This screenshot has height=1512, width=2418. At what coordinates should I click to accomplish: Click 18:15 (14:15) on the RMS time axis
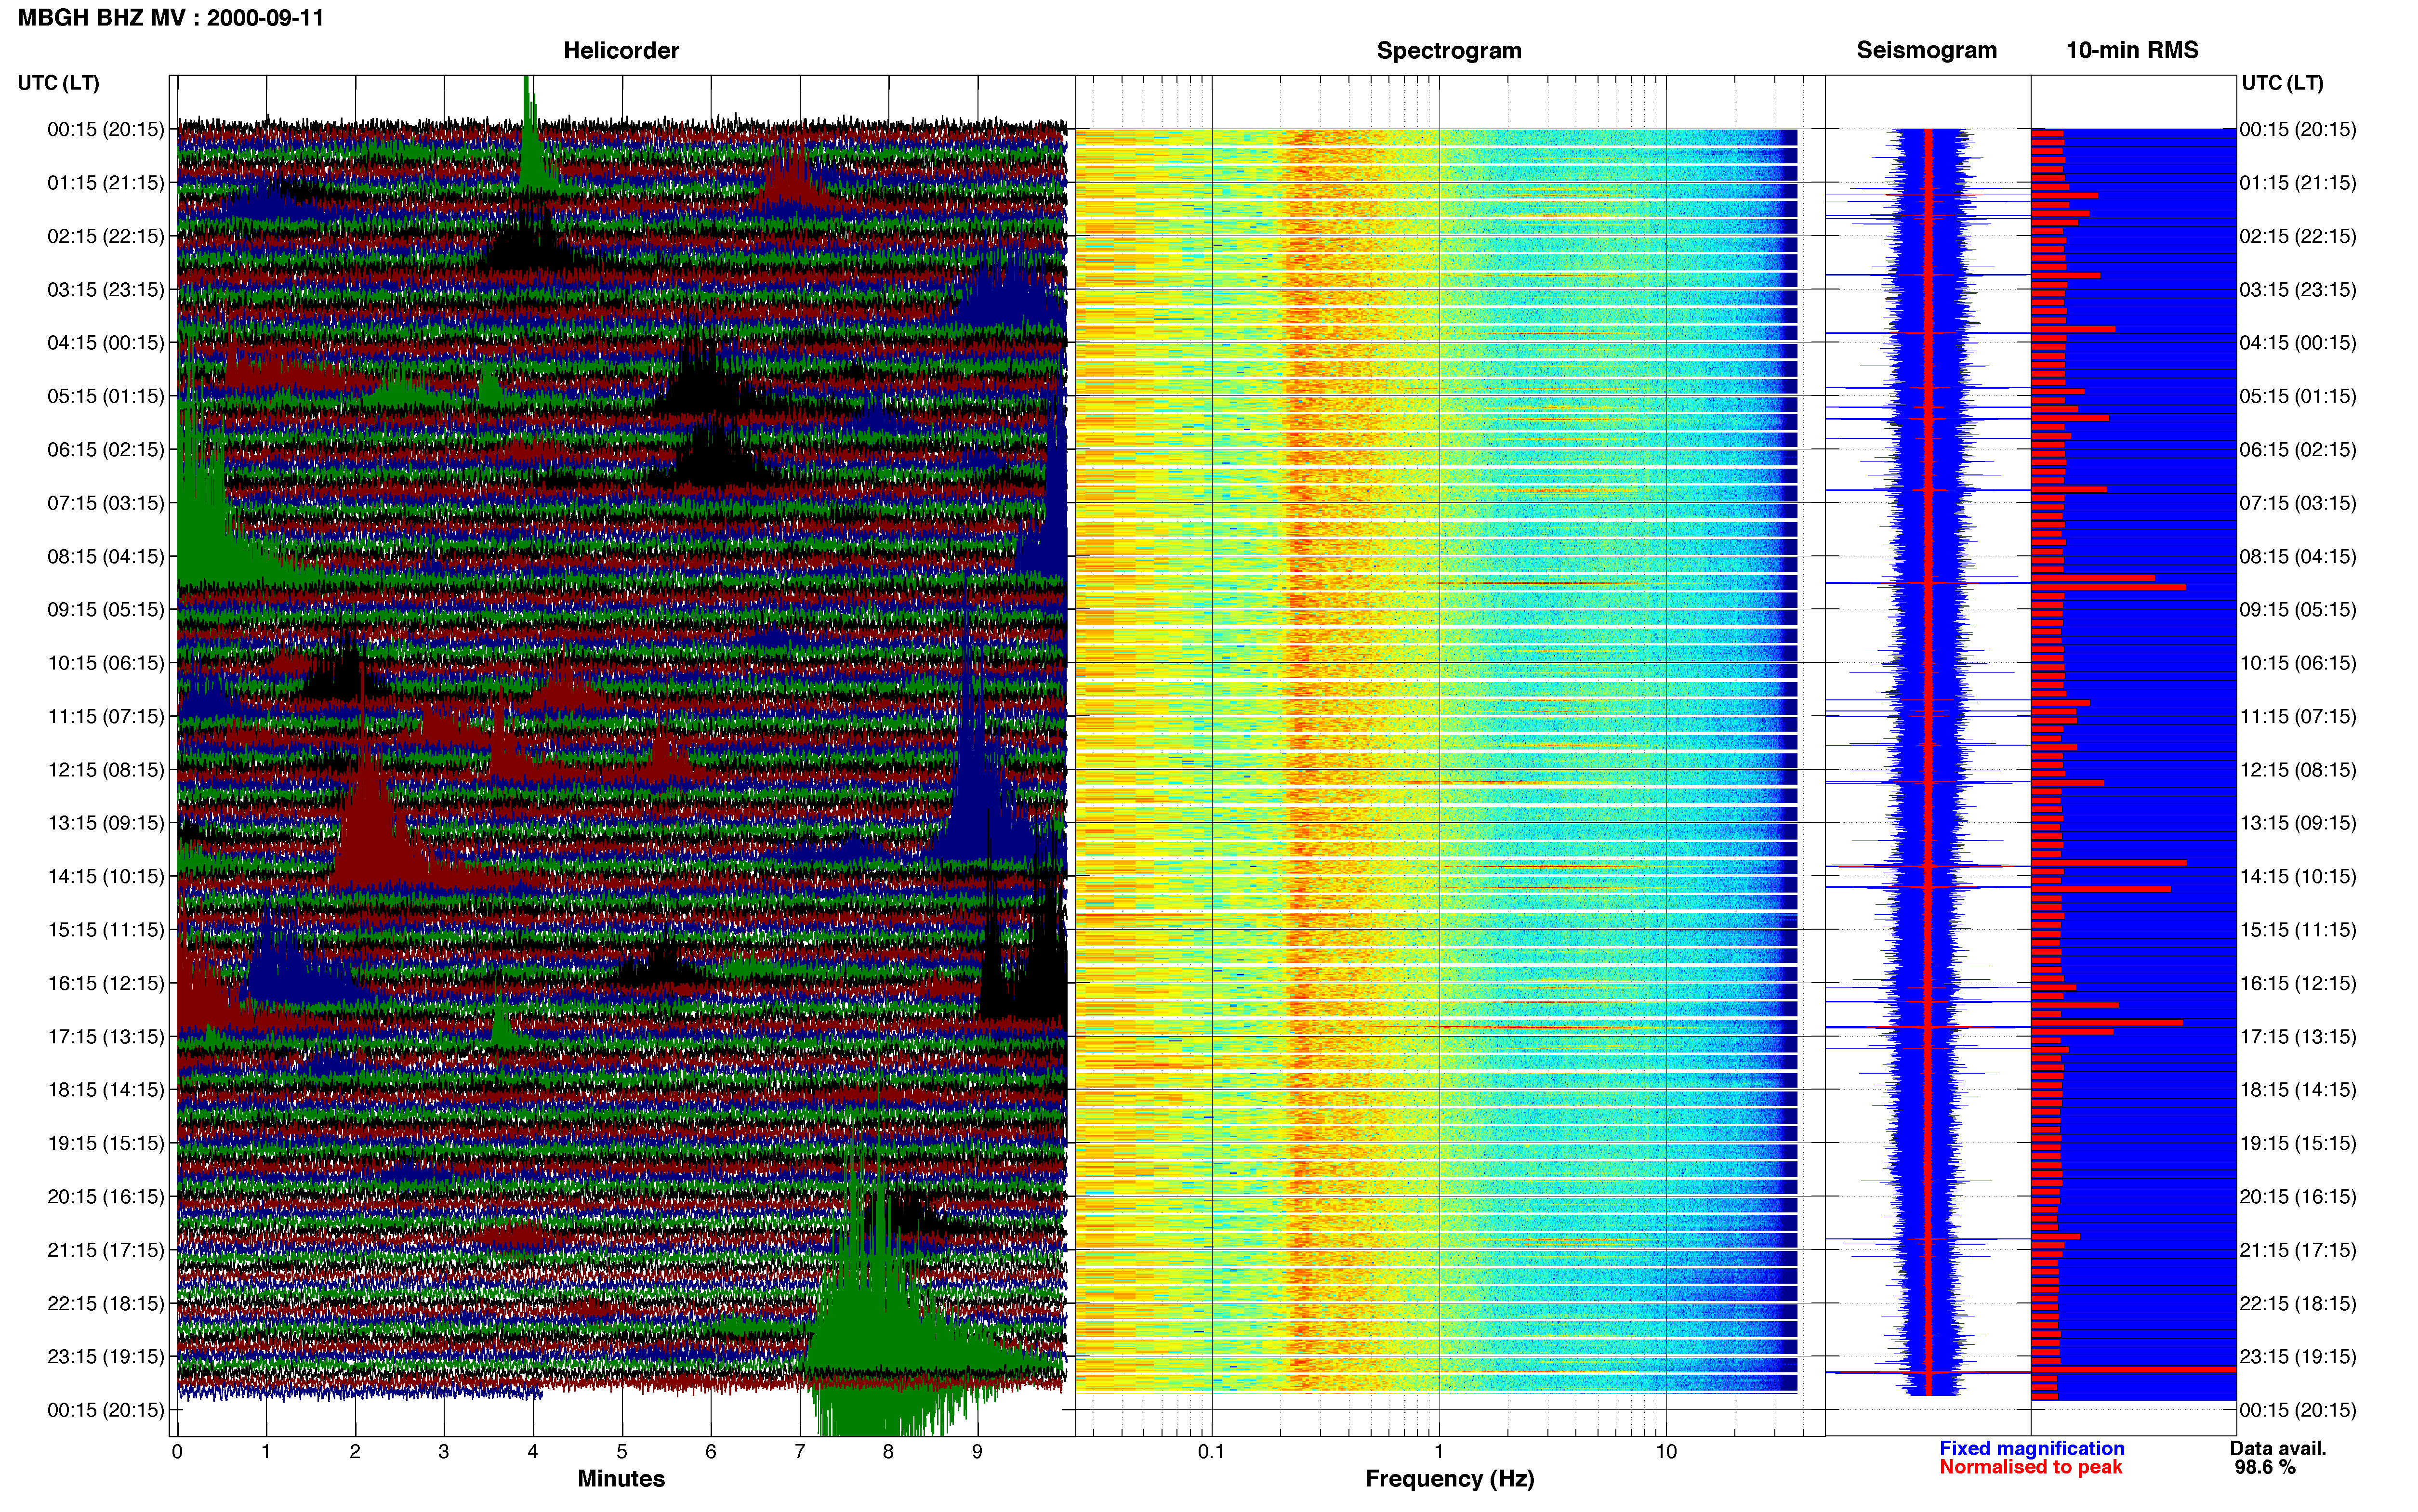pos(2298,1090)
